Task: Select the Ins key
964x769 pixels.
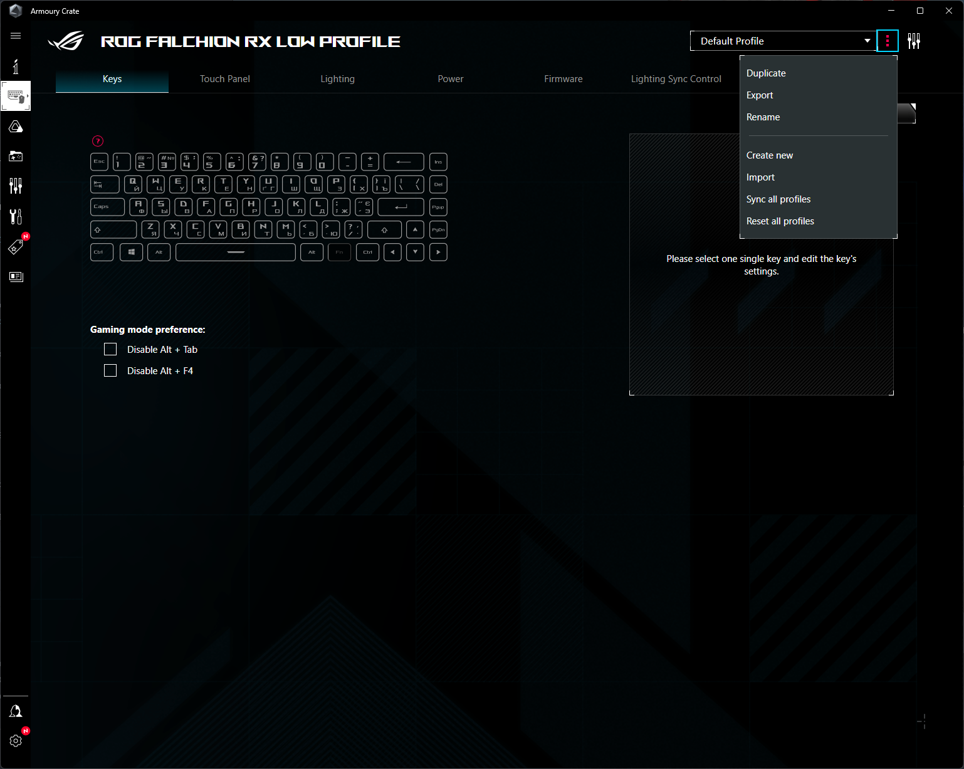Action: point(438,162)
